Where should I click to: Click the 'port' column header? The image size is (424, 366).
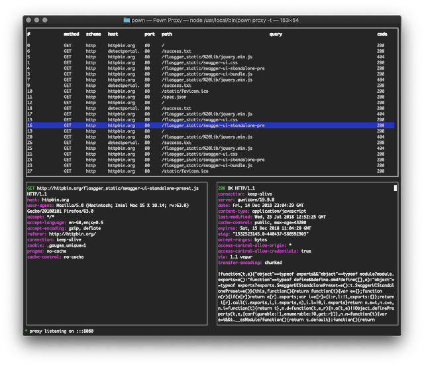point(150,34)
